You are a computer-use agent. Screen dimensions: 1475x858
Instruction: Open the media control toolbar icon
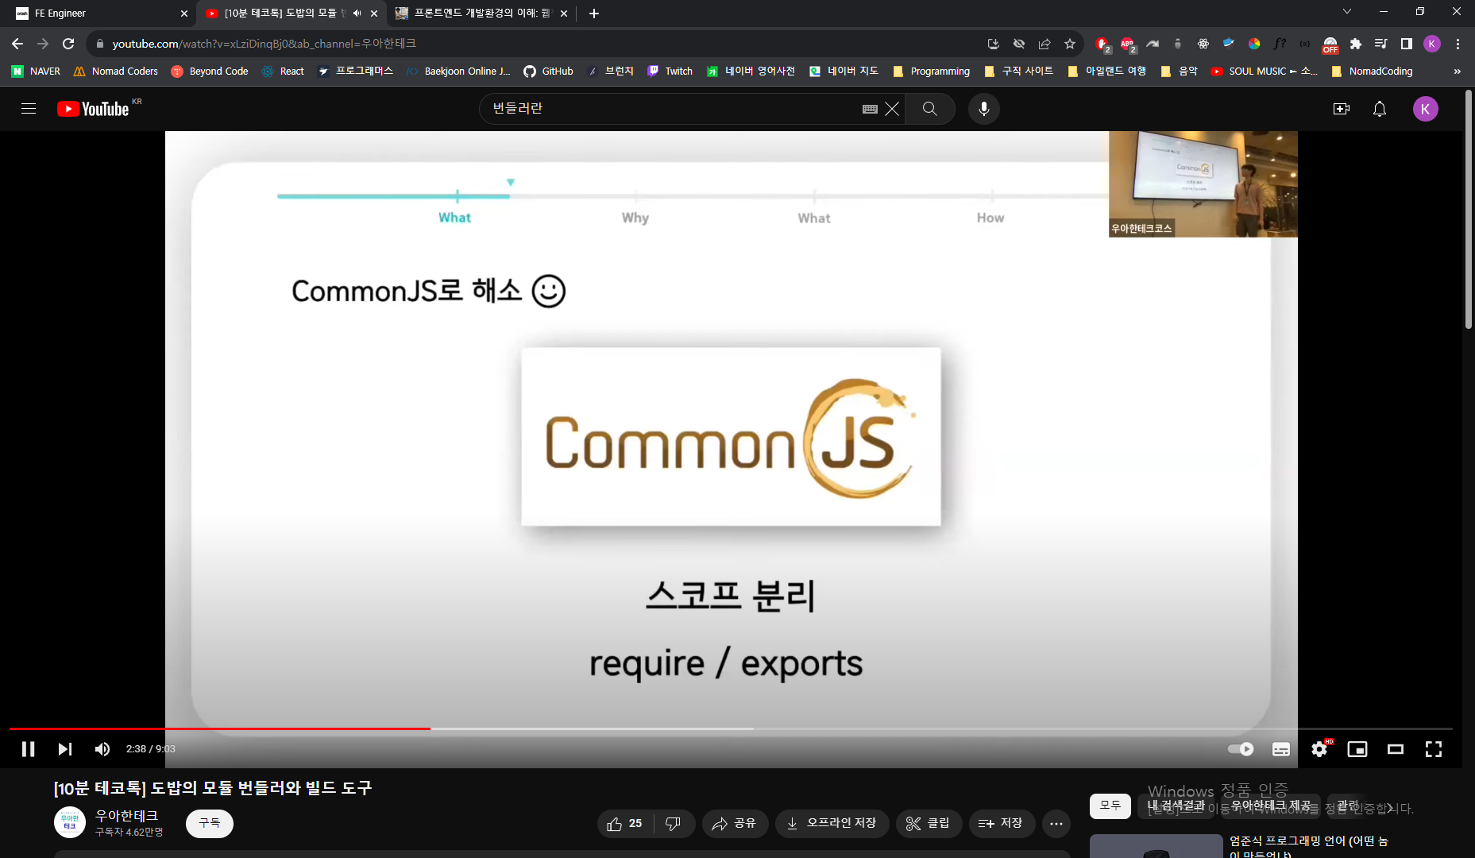(x=1381, y=44)
